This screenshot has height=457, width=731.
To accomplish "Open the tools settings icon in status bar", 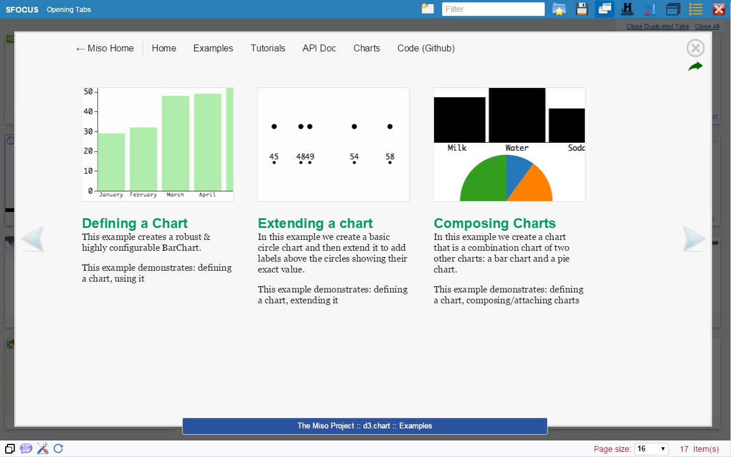I will 42,448.
